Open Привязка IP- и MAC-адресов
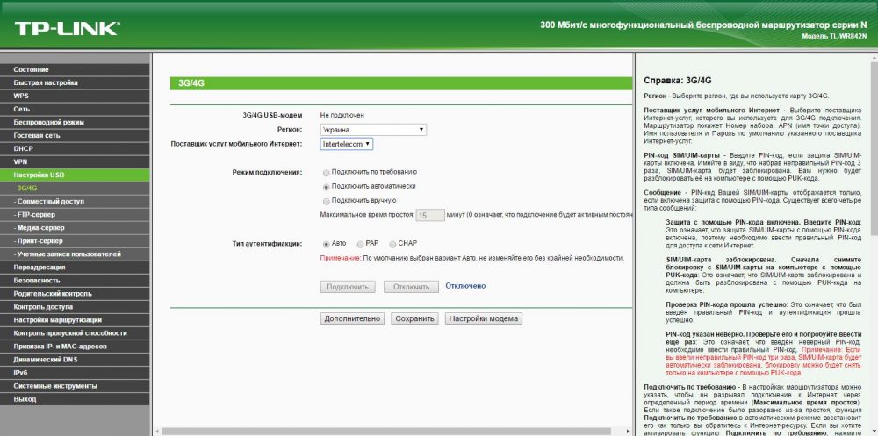 (x=75, y=347)
